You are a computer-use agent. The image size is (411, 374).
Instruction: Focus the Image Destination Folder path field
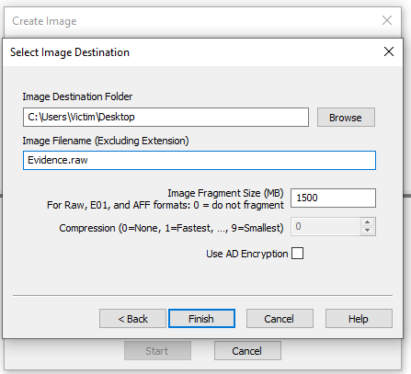[166, 117]
